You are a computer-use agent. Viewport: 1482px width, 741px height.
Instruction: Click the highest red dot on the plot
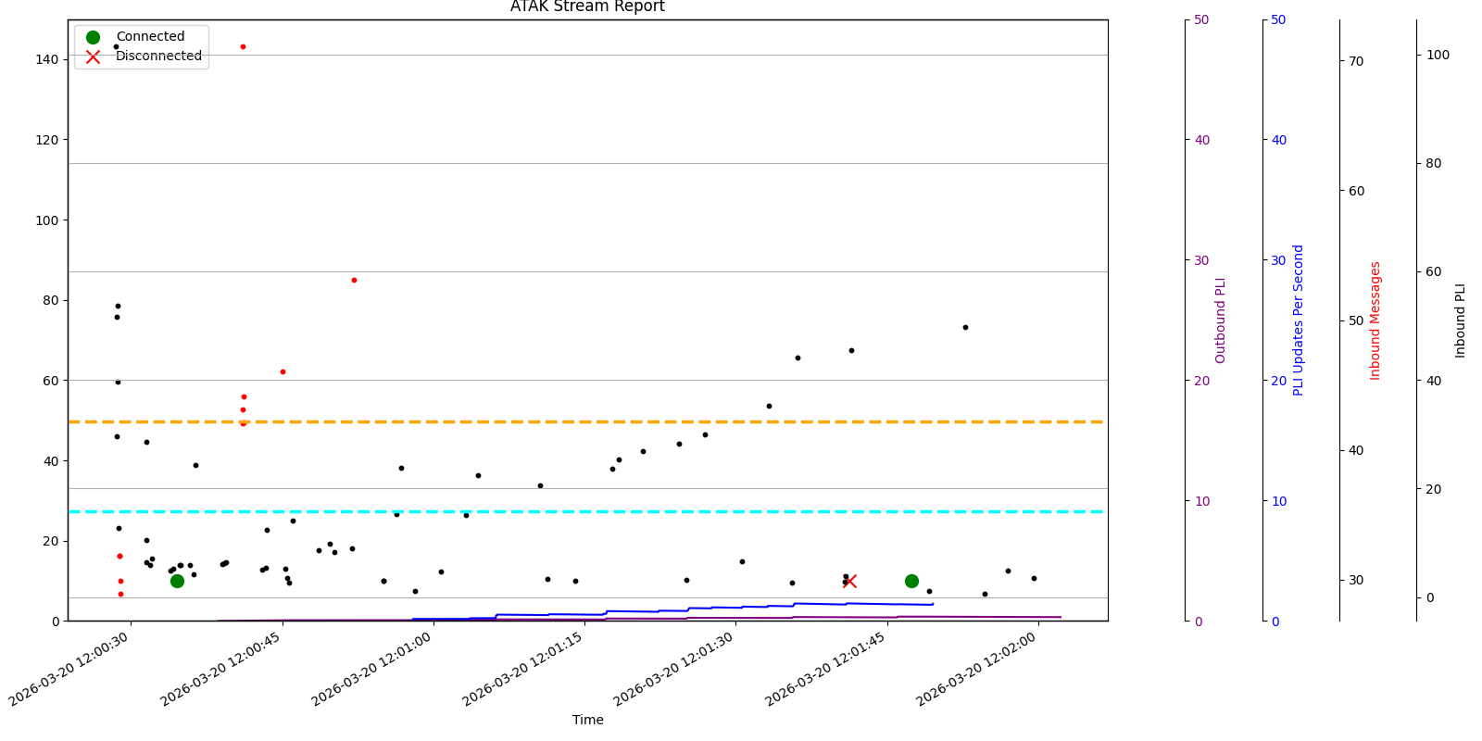243,46
